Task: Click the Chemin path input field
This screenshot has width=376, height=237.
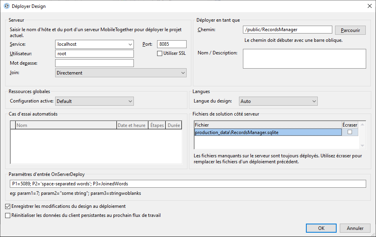Action: point(287,30)
